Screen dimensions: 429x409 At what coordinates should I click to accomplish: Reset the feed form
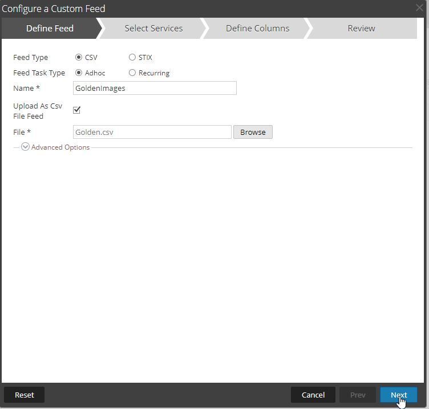(25, 395)
